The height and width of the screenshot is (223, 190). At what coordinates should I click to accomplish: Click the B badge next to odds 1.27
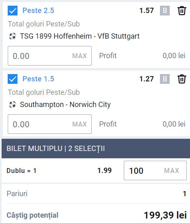tap(165, 79)
